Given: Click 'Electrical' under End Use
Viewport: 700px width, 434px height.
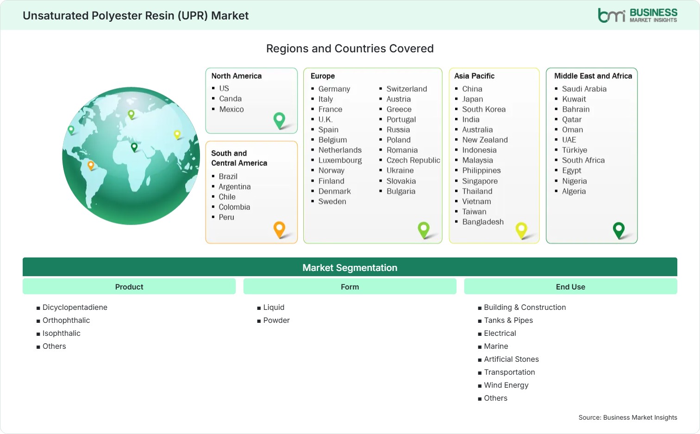Looking at the screenshot, I should (500, 333).
